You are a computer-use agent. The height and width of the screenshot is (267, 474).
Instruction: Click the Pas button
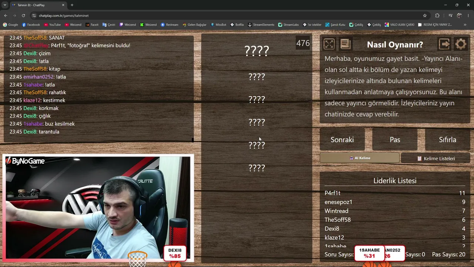point(395,140)
